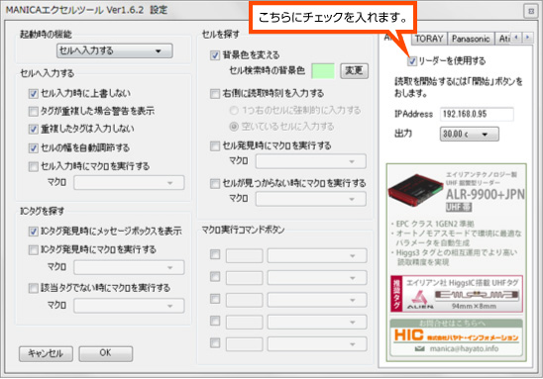Toggle ICタグ発見時にメッセージボックスを表示 checkbox
This screenshot has height=379, width=543.
pyautogui.click(x=34, y=231)
